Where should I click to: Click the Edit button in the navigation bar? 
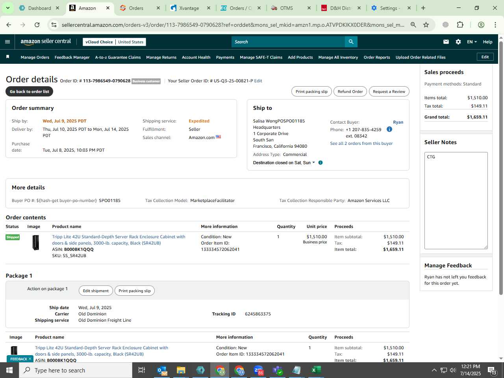tap(485, 57)
